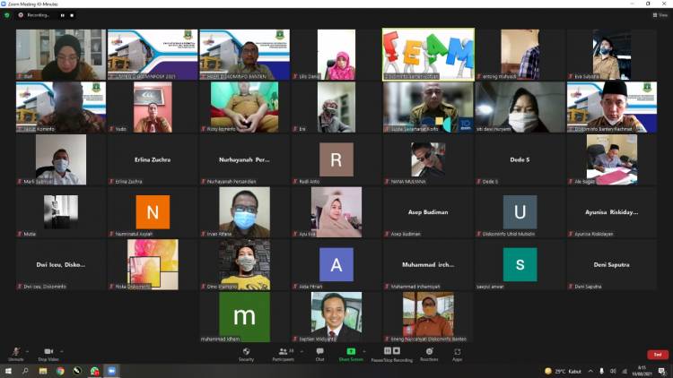The width and height of the screenshot is (673, 378).
Task: Pause recording from top-left indicator
Action: [x=62, y=15]
